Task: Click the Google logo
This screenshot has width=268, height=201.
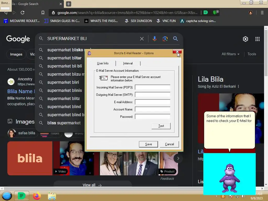Action: (x=18, y=39)
